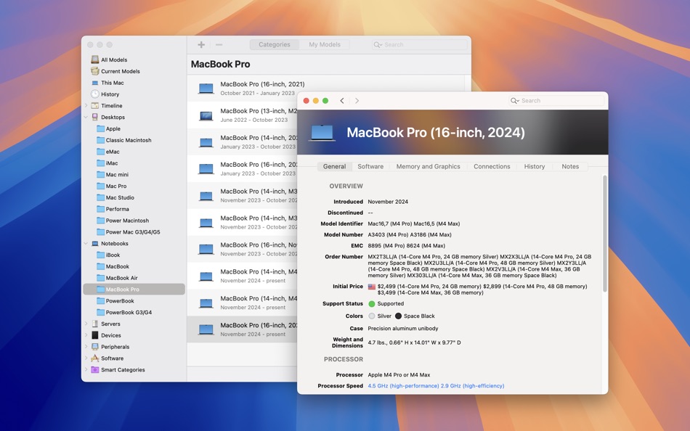Select MacBook Pro (16-inch, 2021) row
Screen dimensions: 690x431
[x=325, y=89]
